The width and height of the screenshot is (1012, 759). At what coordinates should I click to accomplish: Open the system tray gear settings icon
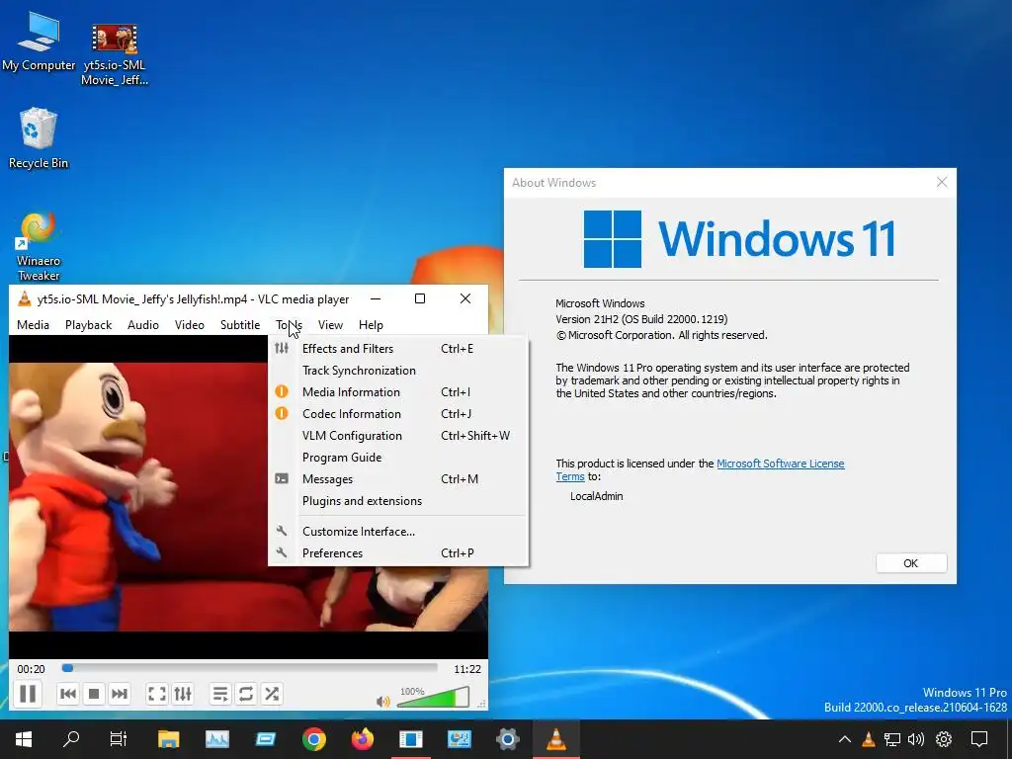tap(944, 739)
